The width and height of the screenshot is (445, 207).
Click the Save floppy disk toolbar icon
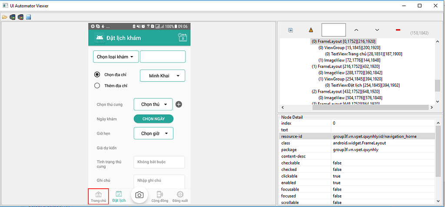(x=28, y=17)
